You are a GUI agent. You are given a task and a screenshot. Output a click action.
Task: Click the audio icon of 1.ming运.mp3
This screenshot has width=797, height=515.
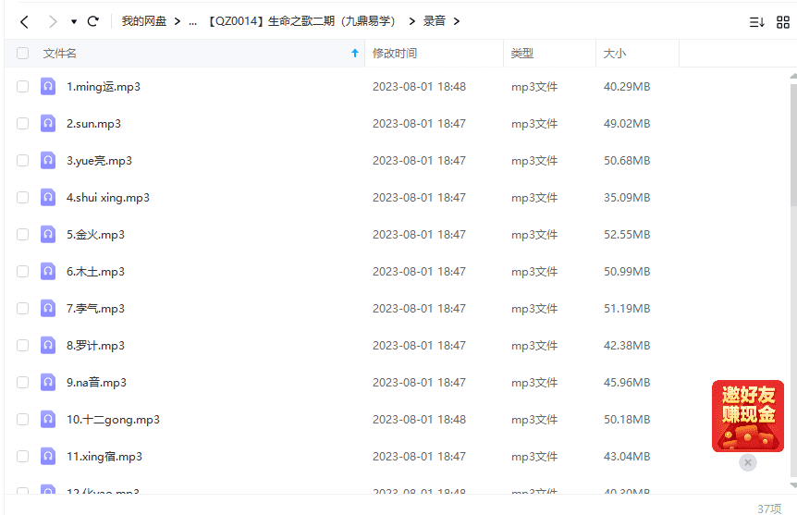(48, 86)
